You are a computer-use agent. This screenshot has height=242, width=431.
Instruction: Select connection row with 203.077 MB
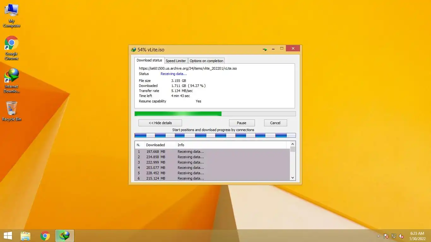click(x=212, y=168)
